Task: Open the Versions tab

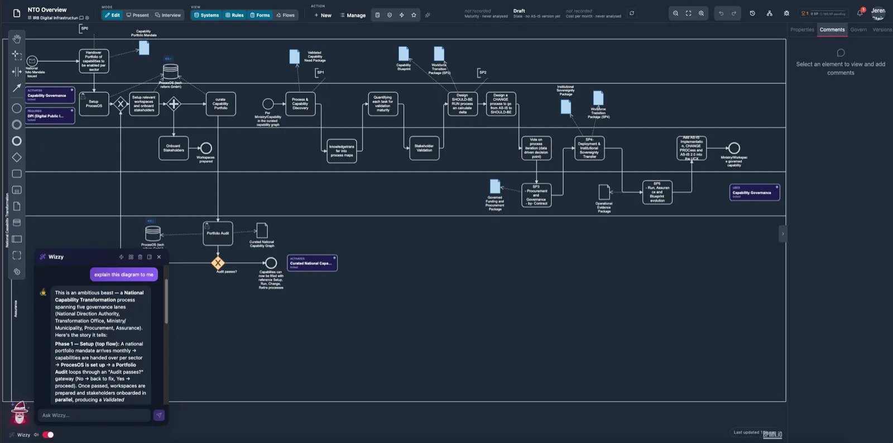Action: click(882, 30)
